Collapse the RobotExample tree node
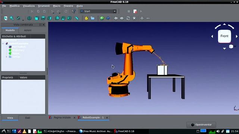 coord(3,44)
